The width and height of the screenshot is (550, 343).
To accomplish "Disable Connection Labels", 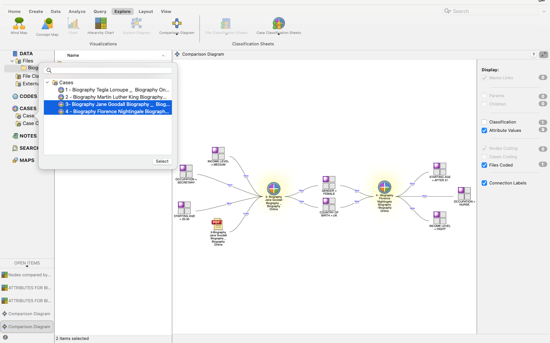I will [484, 183].
